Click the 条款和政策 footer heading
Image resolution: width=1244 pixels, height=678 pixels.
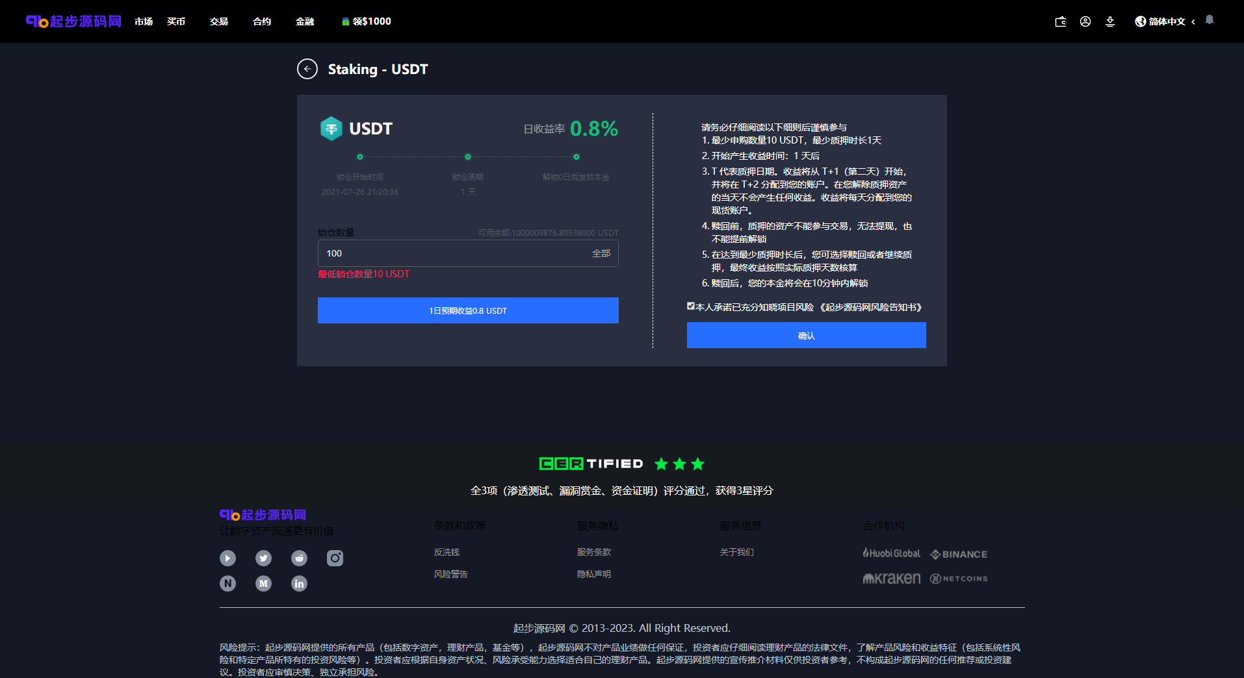[460, 525]
